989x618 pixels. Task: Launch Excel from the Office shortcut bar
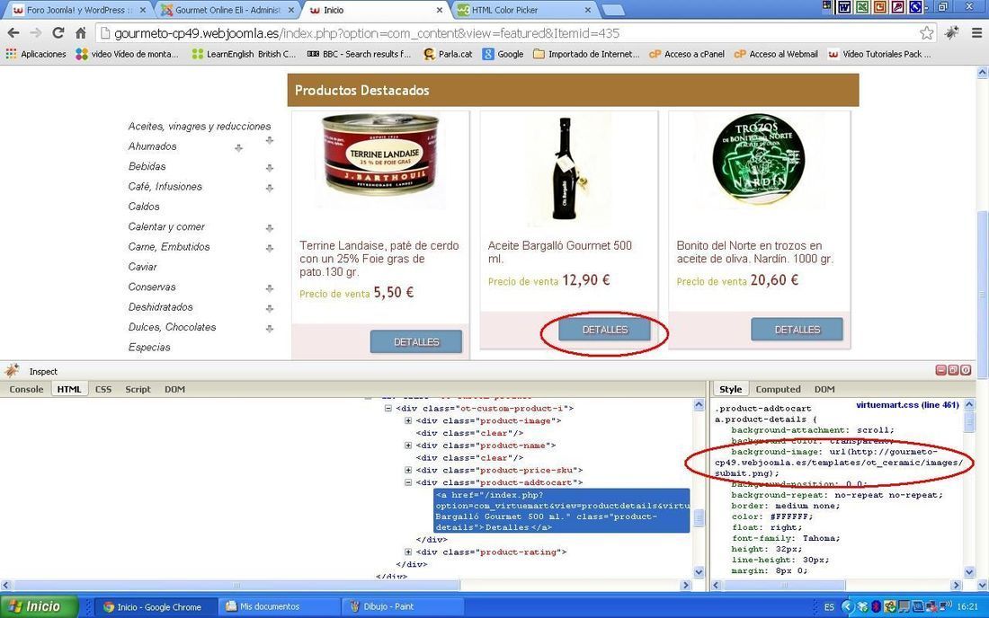861,7
